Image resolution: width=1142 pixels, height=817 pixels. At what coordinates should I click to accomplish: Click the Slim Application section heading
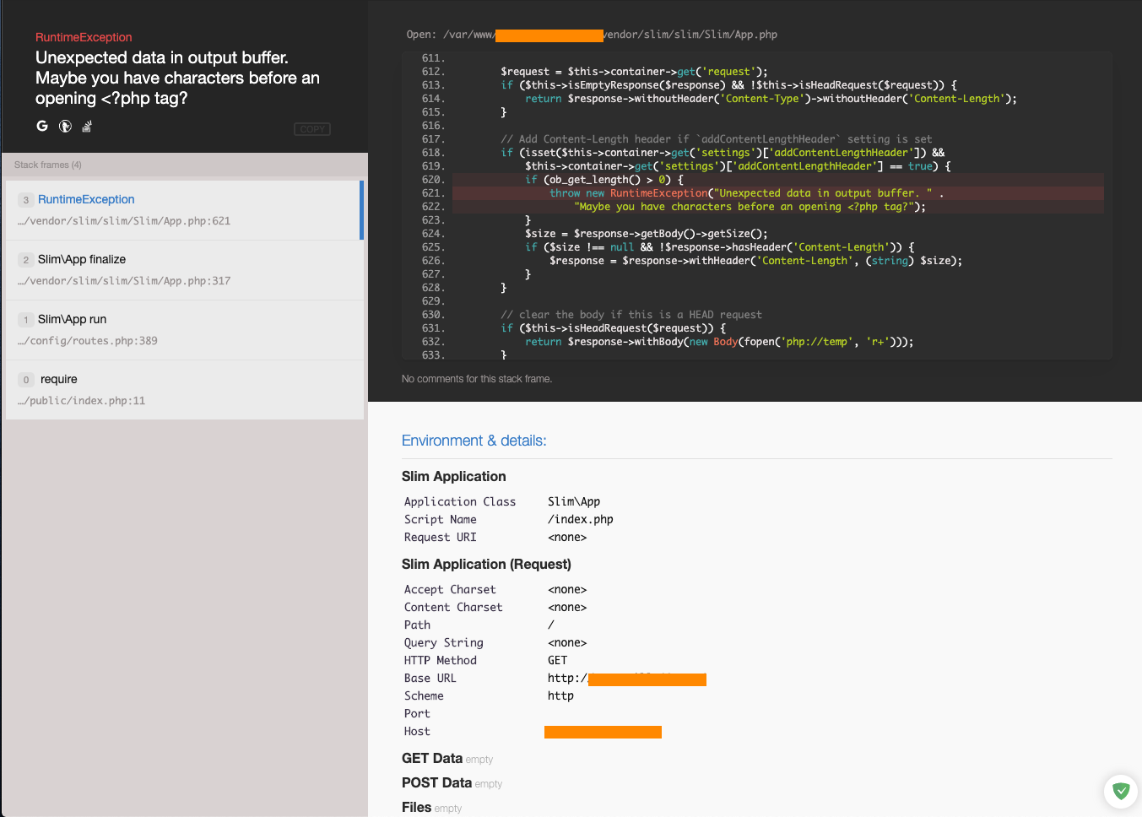point(453,476)
